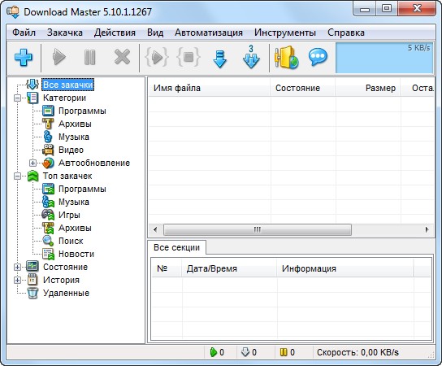This screenshot has height=366, width=442.
Task: Click the Программы icon under Категории
Action: click(x=48, y=111)
